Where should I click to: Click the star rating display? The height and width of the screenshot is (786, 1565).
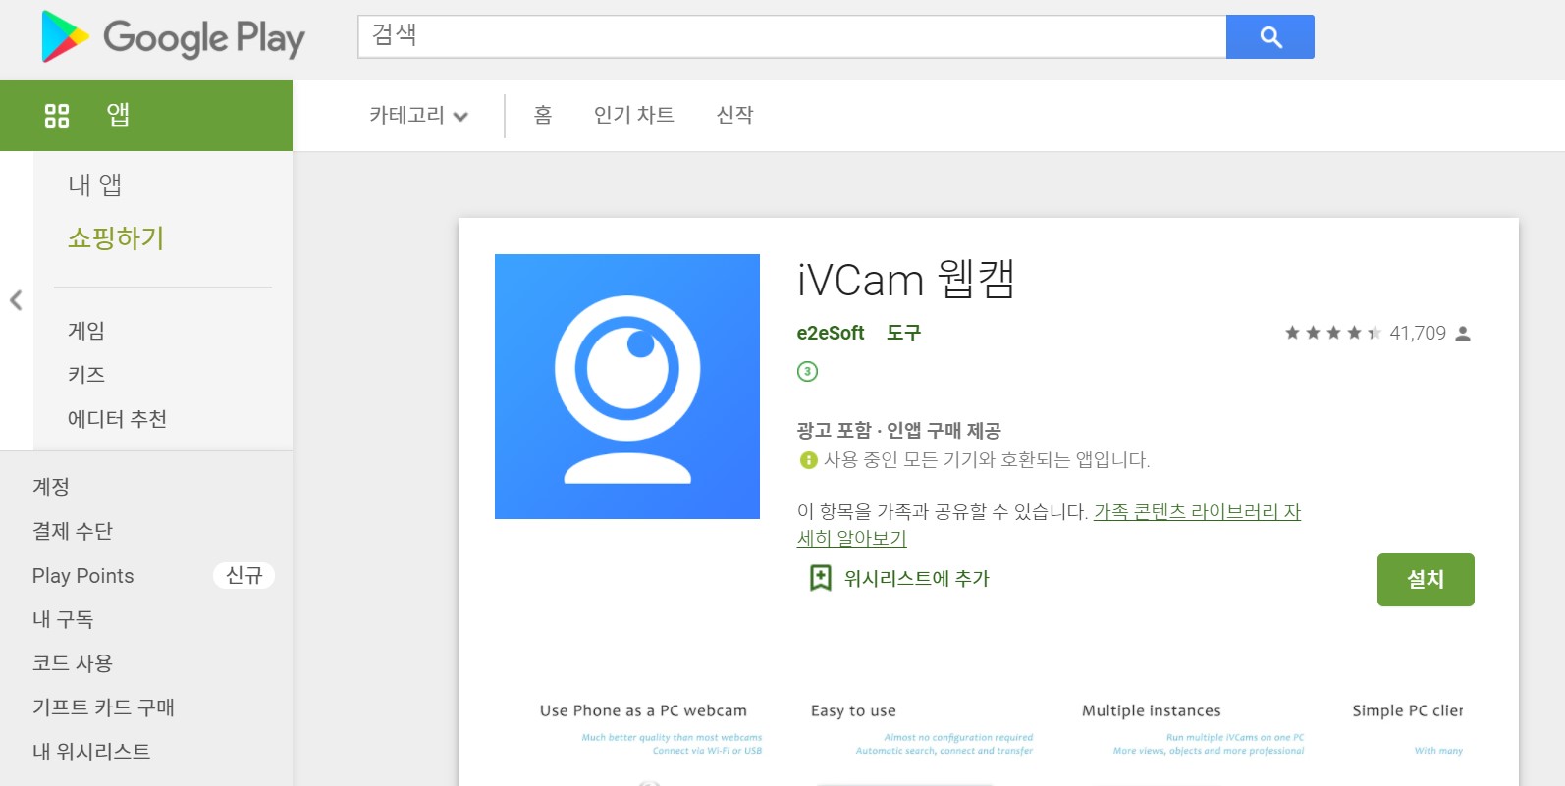click(1333, 333)
